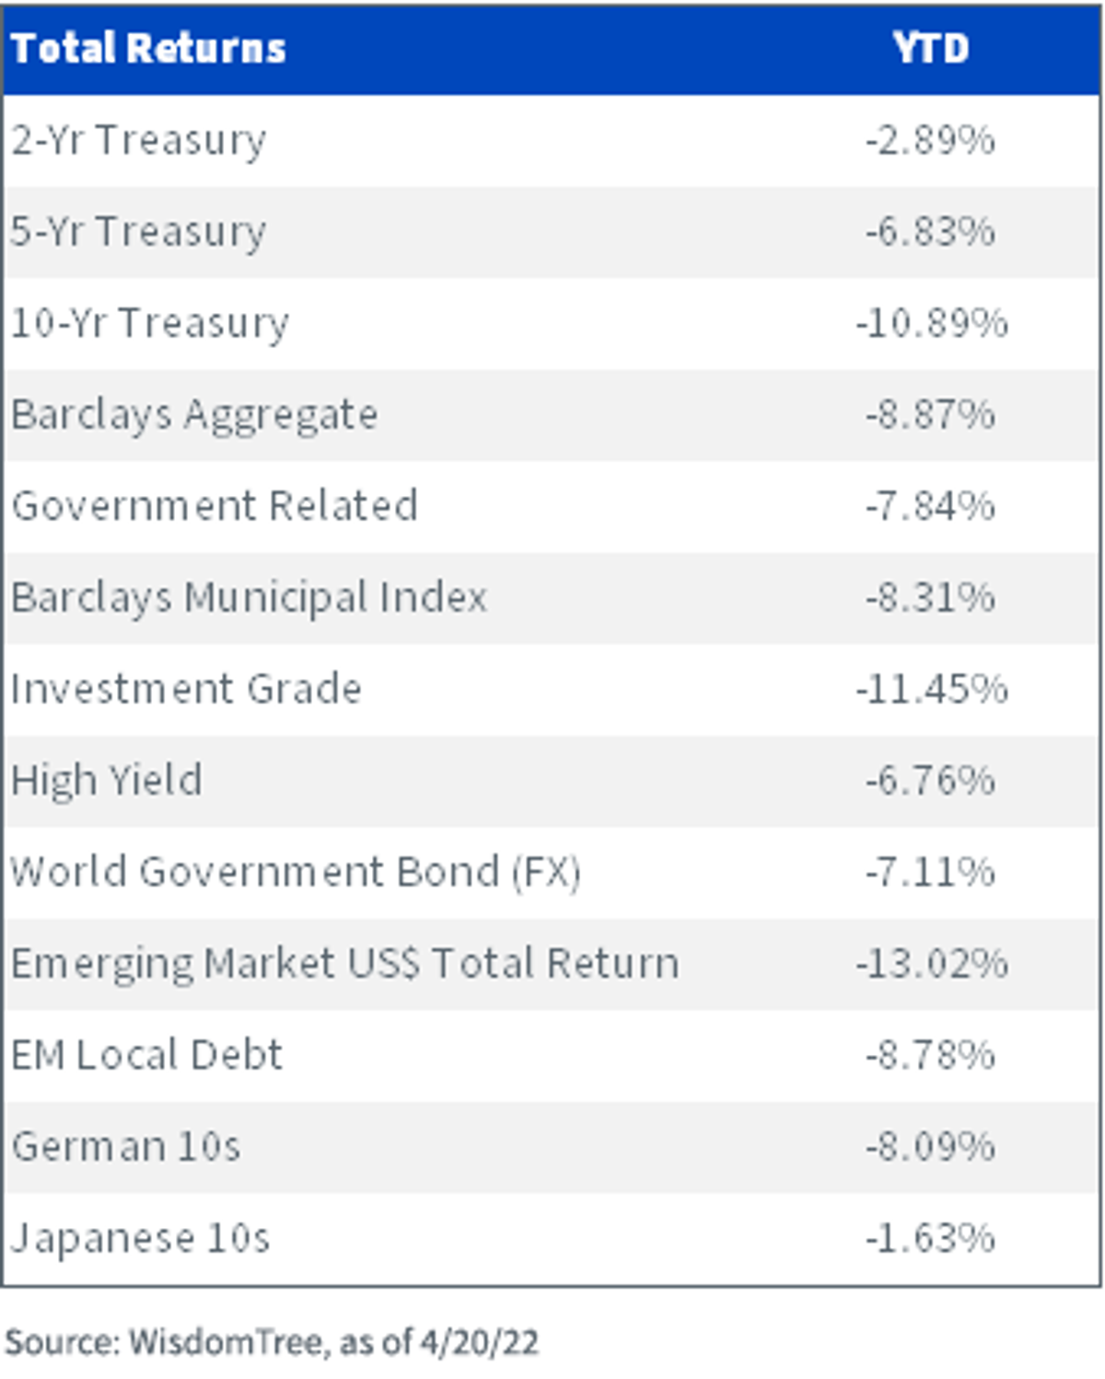Click World Government Bond (FX) label
Image resolution: width=1105 pixels, height=1379 pixels.
(x=296, y=873)
